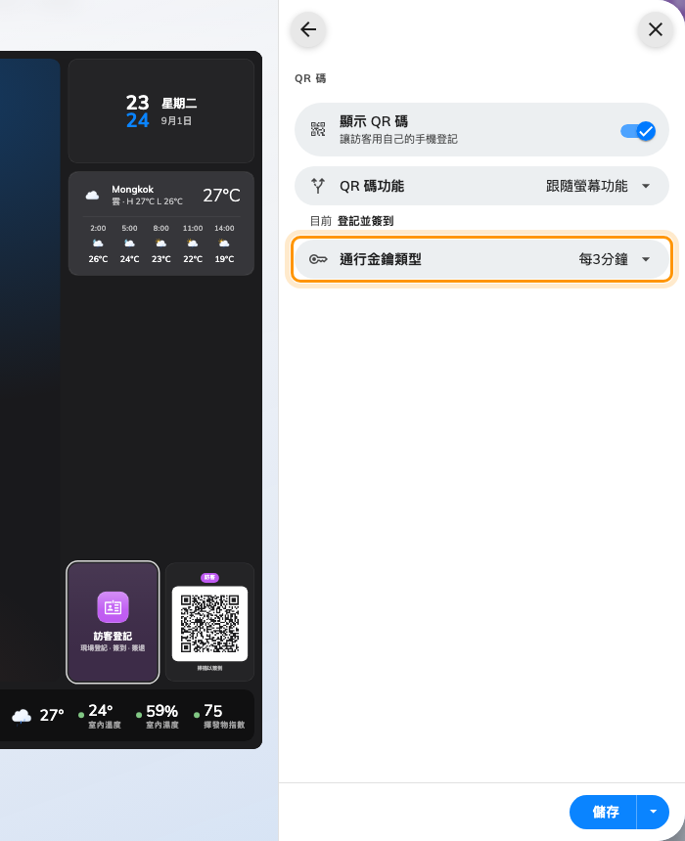Click the 讓訪客用自己的手機登記 description

(x=398, y=140)
